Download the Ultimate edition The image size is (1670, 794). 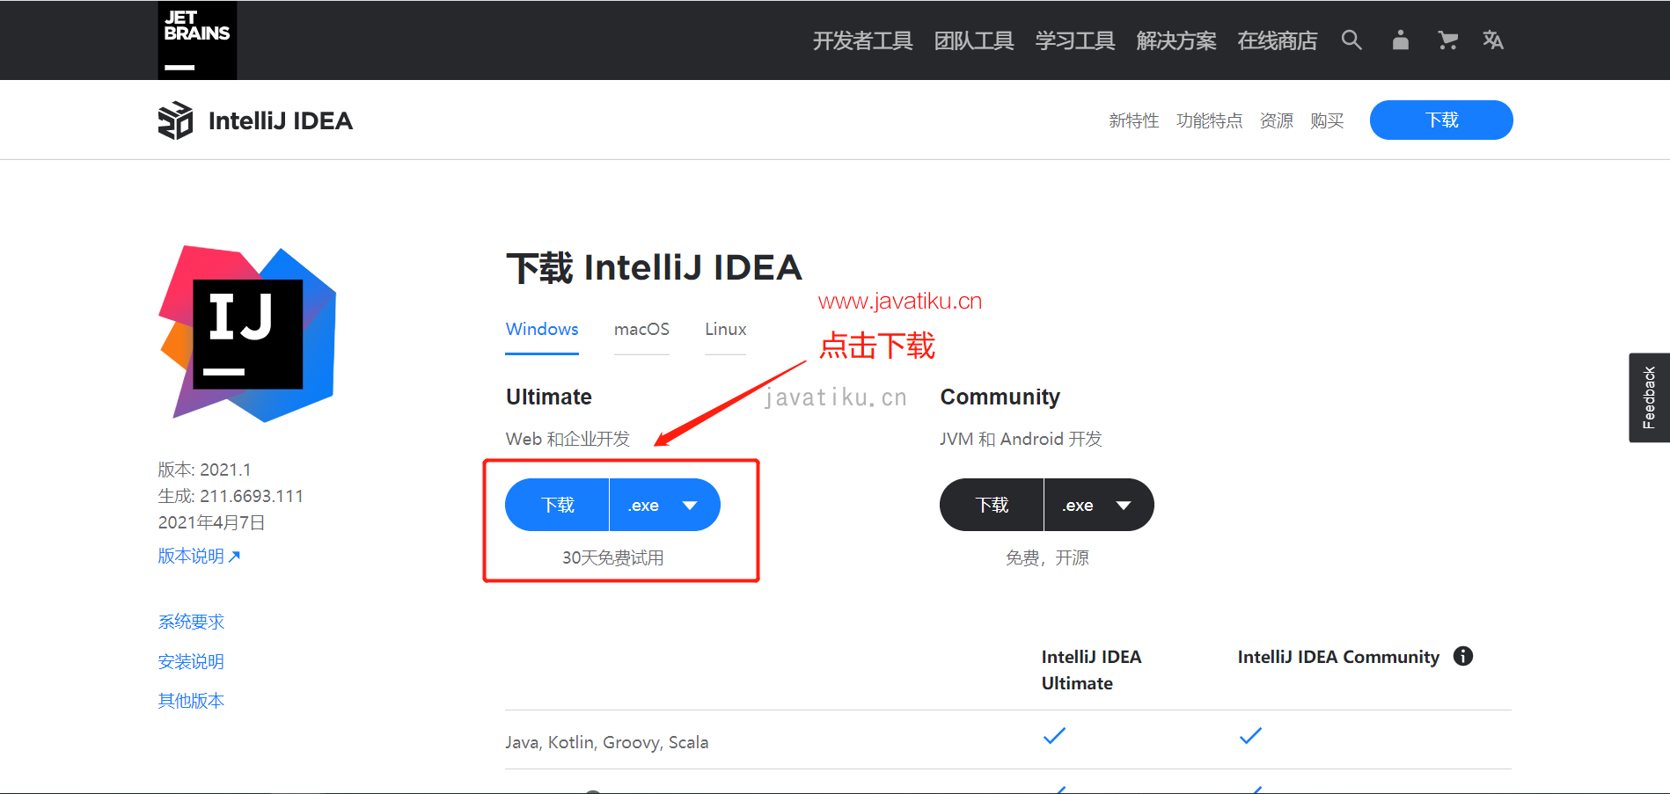[557, 505]
